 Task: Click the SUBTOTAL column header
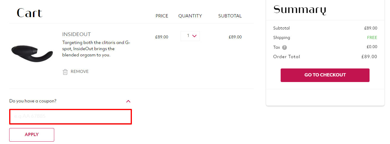(x=230, y=16)
